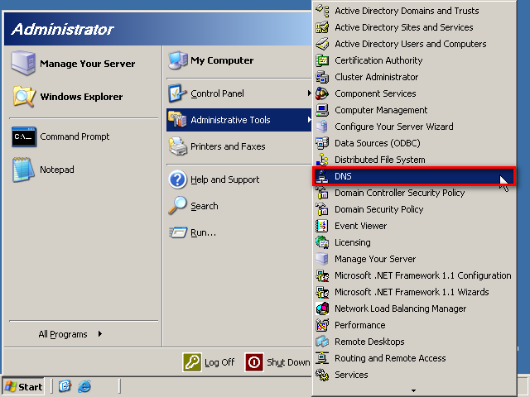Click the Domain Security Policy icon

tap(322, 209)
